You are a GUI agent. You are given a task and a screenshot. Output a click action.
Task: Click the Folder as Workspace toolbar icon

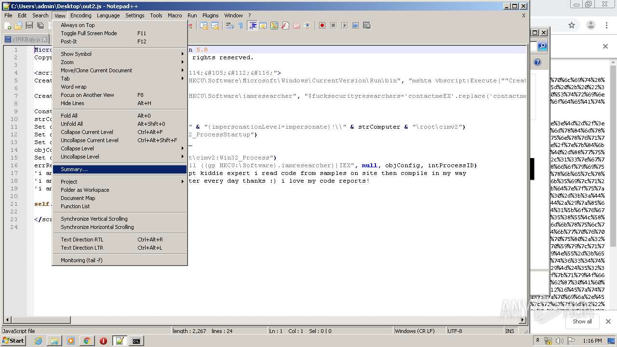(296, 26)
